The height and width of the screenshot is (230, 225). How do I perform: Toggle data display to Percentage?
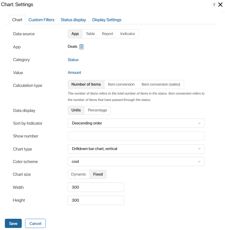(97, 110)
